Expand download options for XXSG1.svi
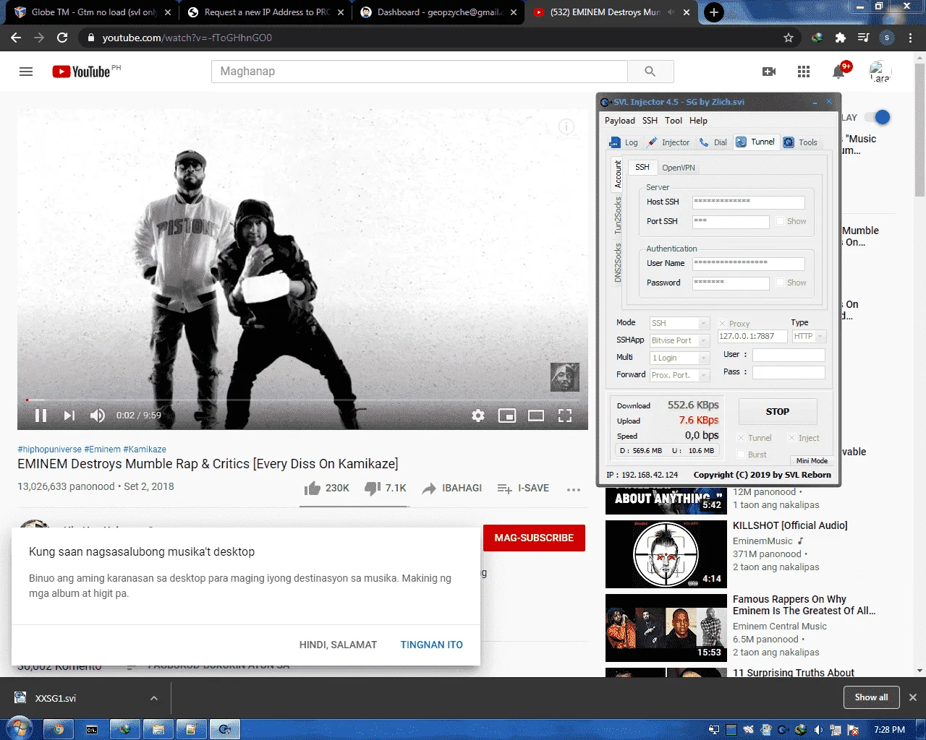This screenshot has width=926, height=740. pyautogui.click(x=153, y=698)
